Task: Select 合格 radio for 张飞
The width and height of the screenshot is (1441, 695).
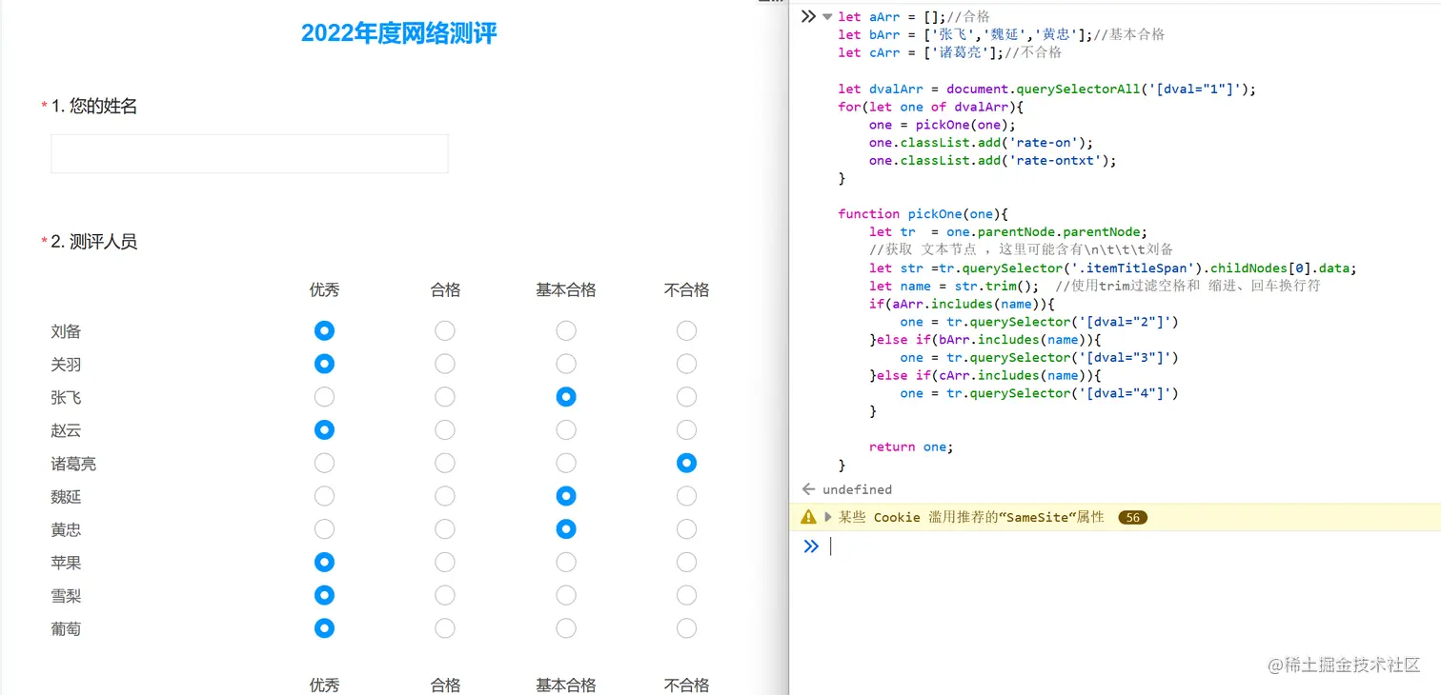Action: (445, 397)
